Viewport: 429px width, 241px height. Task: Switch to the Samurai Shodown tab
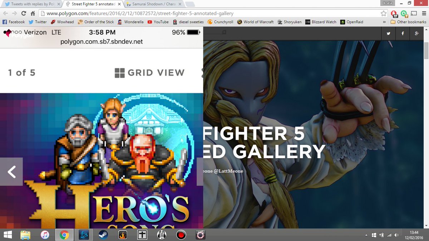coord(154,4)
